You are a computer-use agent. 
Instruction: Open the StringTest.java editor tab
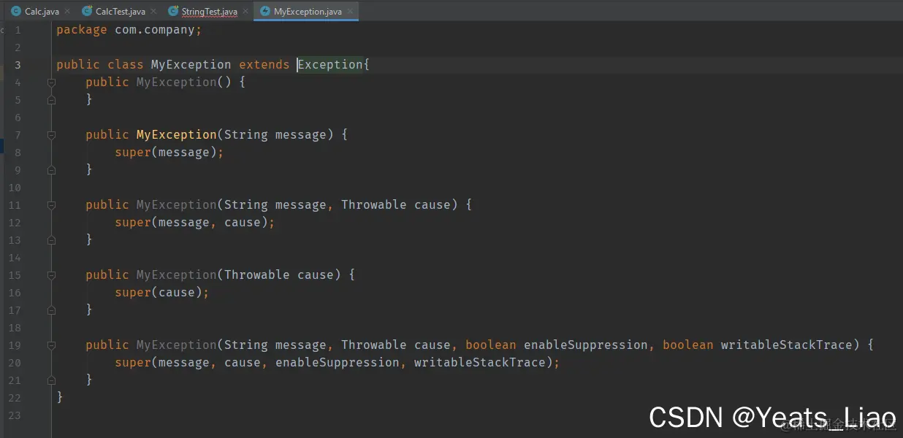pos(209,12)
